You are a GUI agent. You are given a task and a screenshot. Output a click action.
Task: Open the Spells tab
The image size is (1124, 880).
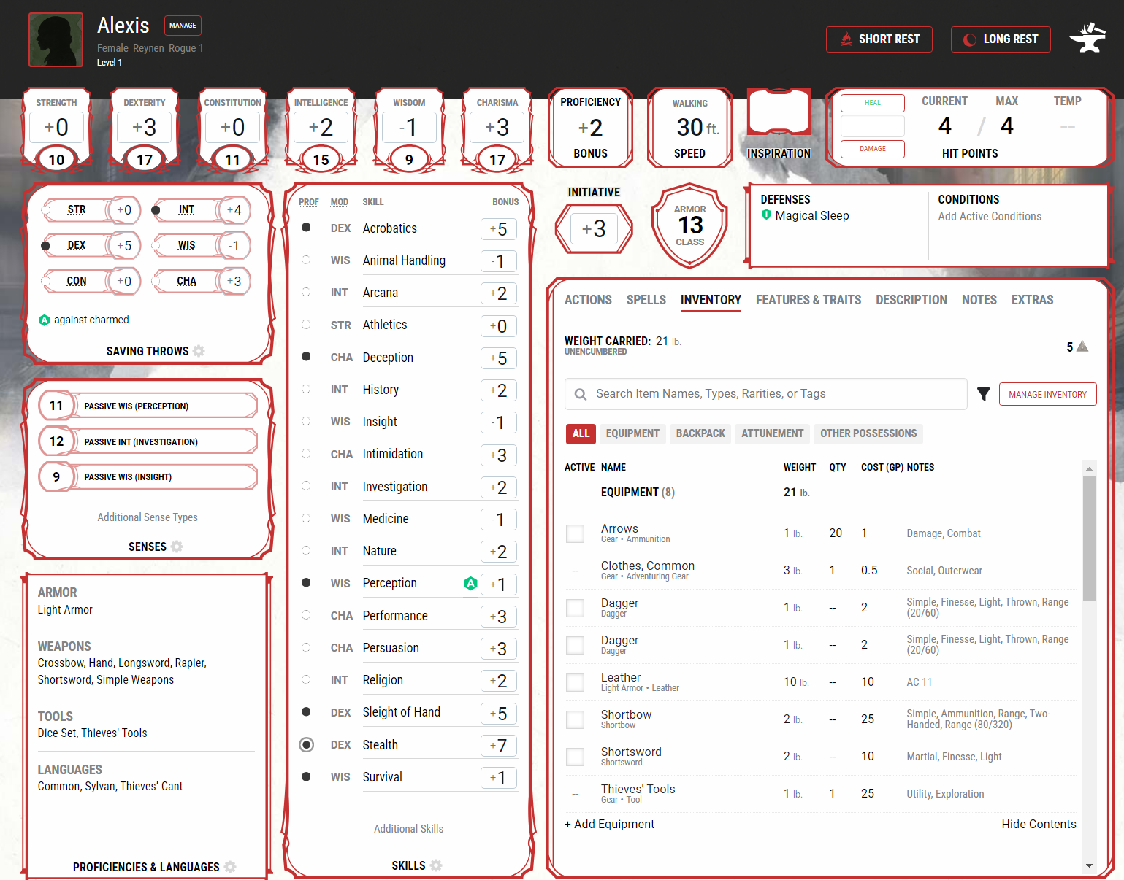coord(646,300)
